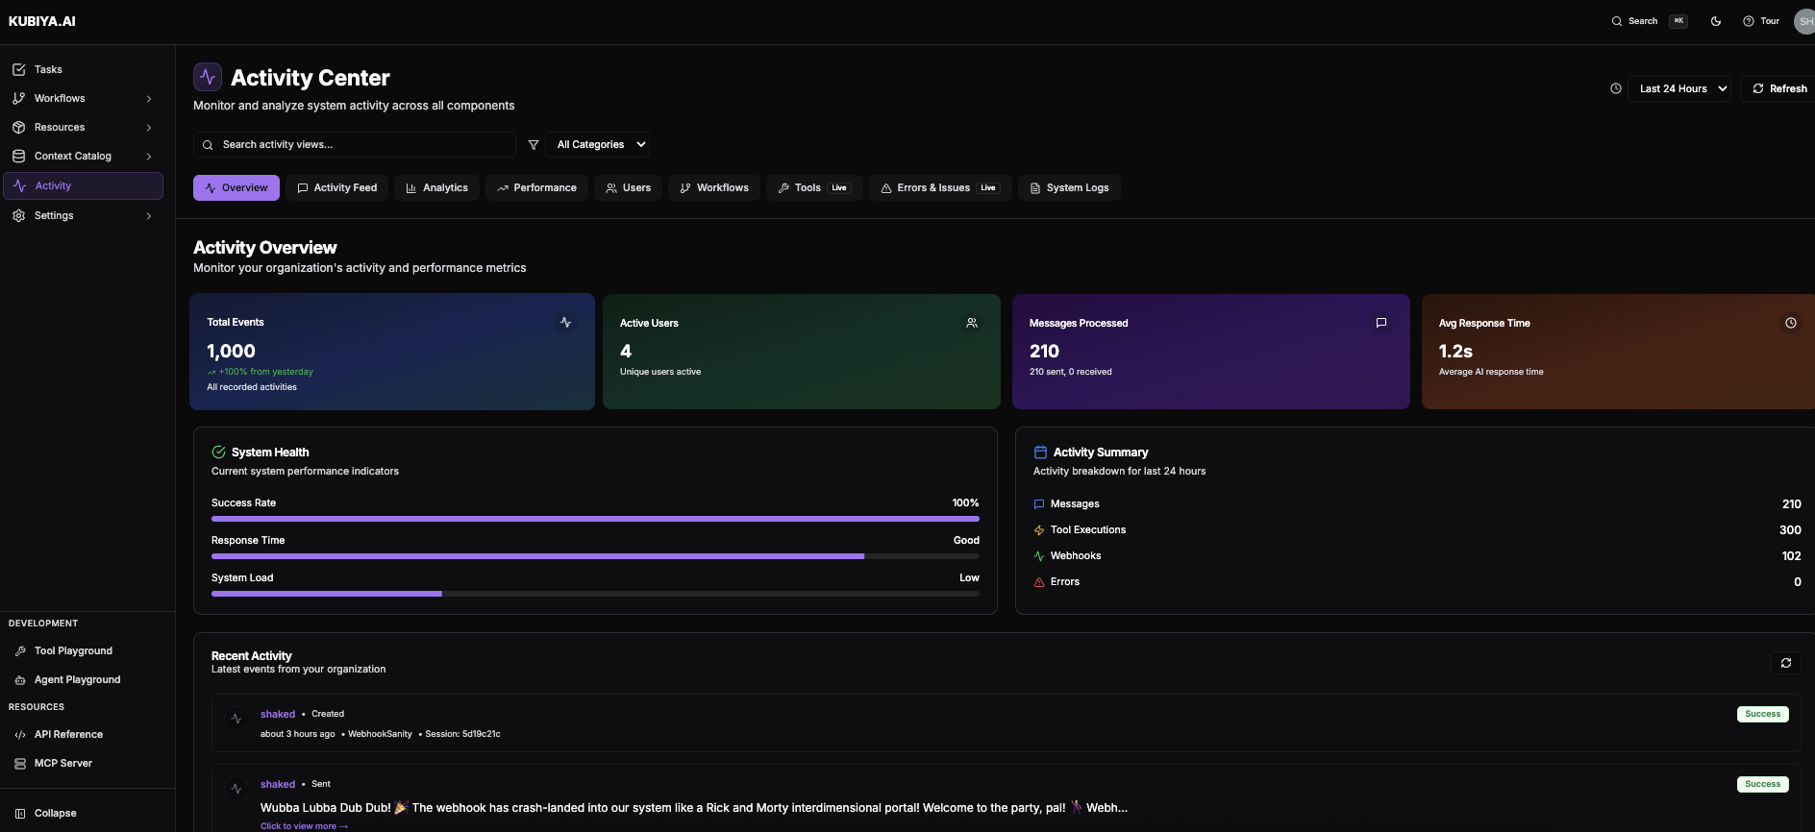Click the Tour help icon
Image resolution: width=1815 pixels, height=832 pixels.
1749,21
